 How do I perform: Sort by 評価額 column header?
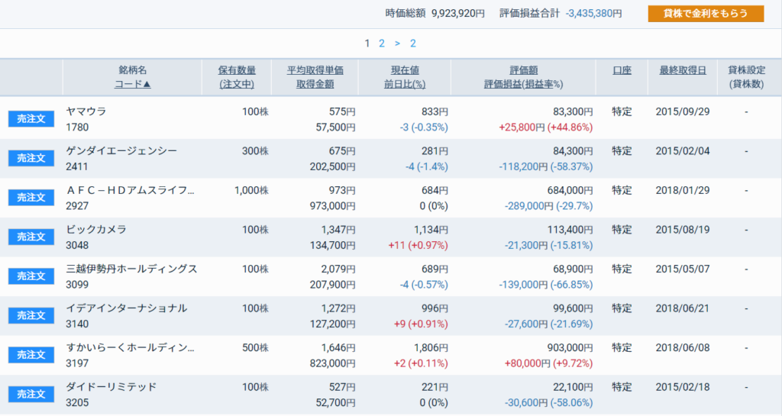coord(523,70)
